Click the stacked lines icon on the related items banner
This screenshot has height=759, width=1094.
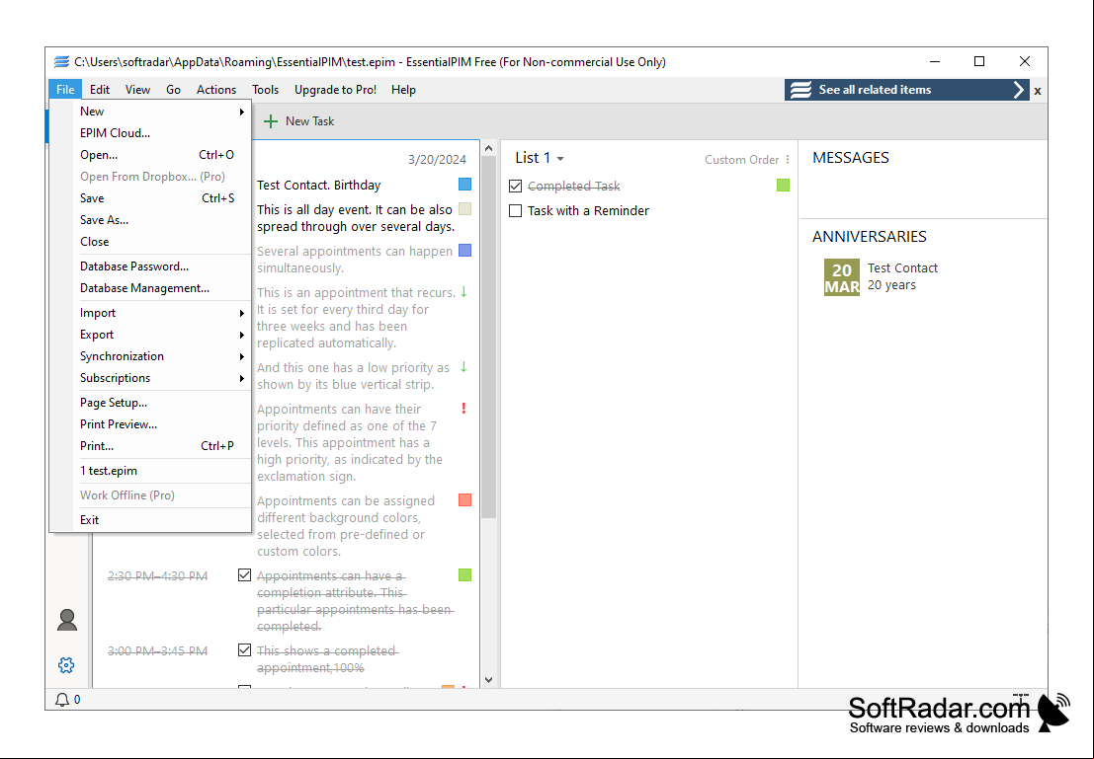coord(800,90)
